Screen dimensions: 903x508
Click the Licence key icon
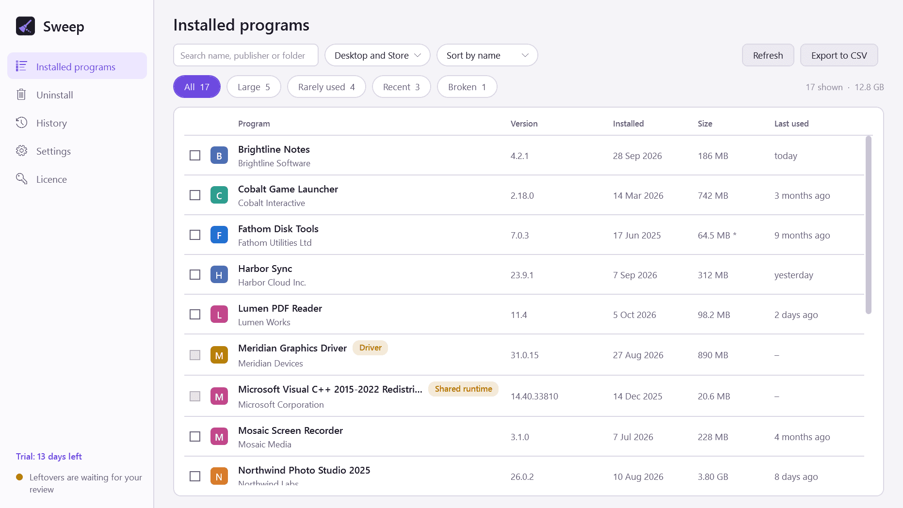click(x=21, y=179)
